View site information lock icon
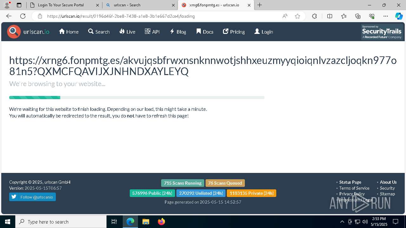 coord(40,16)
